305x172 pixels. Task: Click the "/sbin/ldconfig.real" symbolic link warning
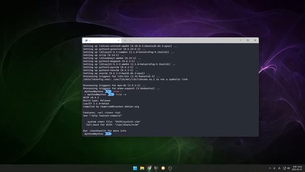pyautogui.click(x=135, y=79)
